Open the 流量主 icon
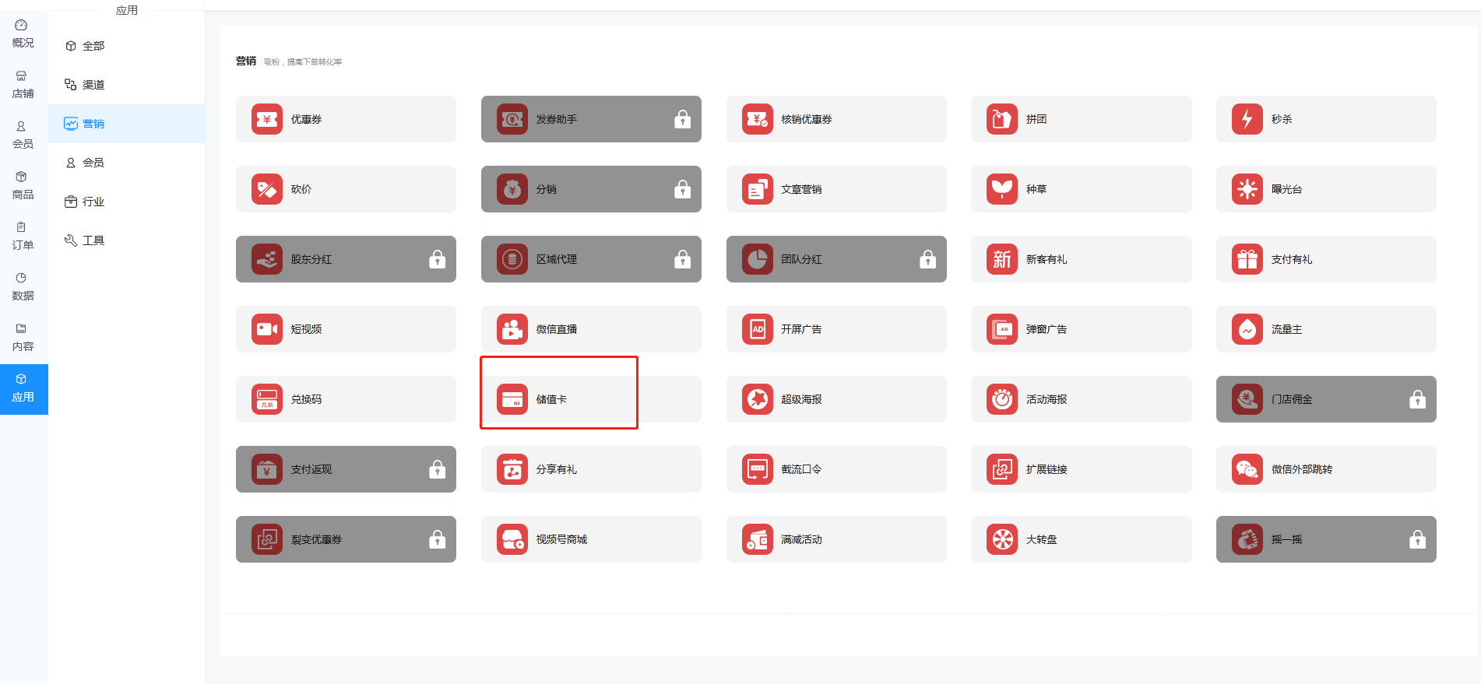Viewport: 1481px width, 684px height. coord(1247,329)
